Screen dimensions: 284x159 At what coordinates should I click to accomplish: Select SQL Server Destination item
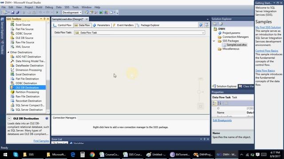[29, 110]
